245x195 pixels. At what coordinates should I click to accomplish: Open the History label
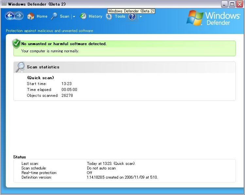point(96,16)
